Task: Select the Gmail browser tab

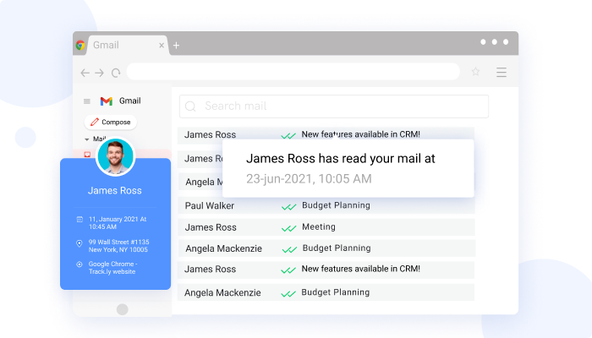Action: 128,46
